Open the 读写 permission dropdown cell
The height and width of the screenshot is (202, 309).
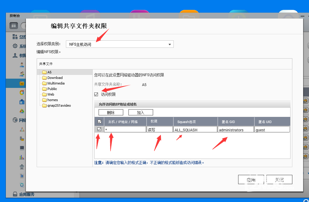160,130
